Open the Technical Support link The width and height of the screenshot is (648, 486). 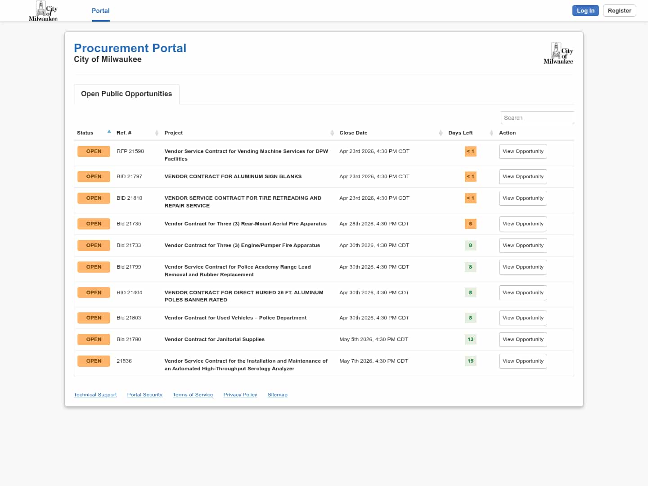[95, 395]
